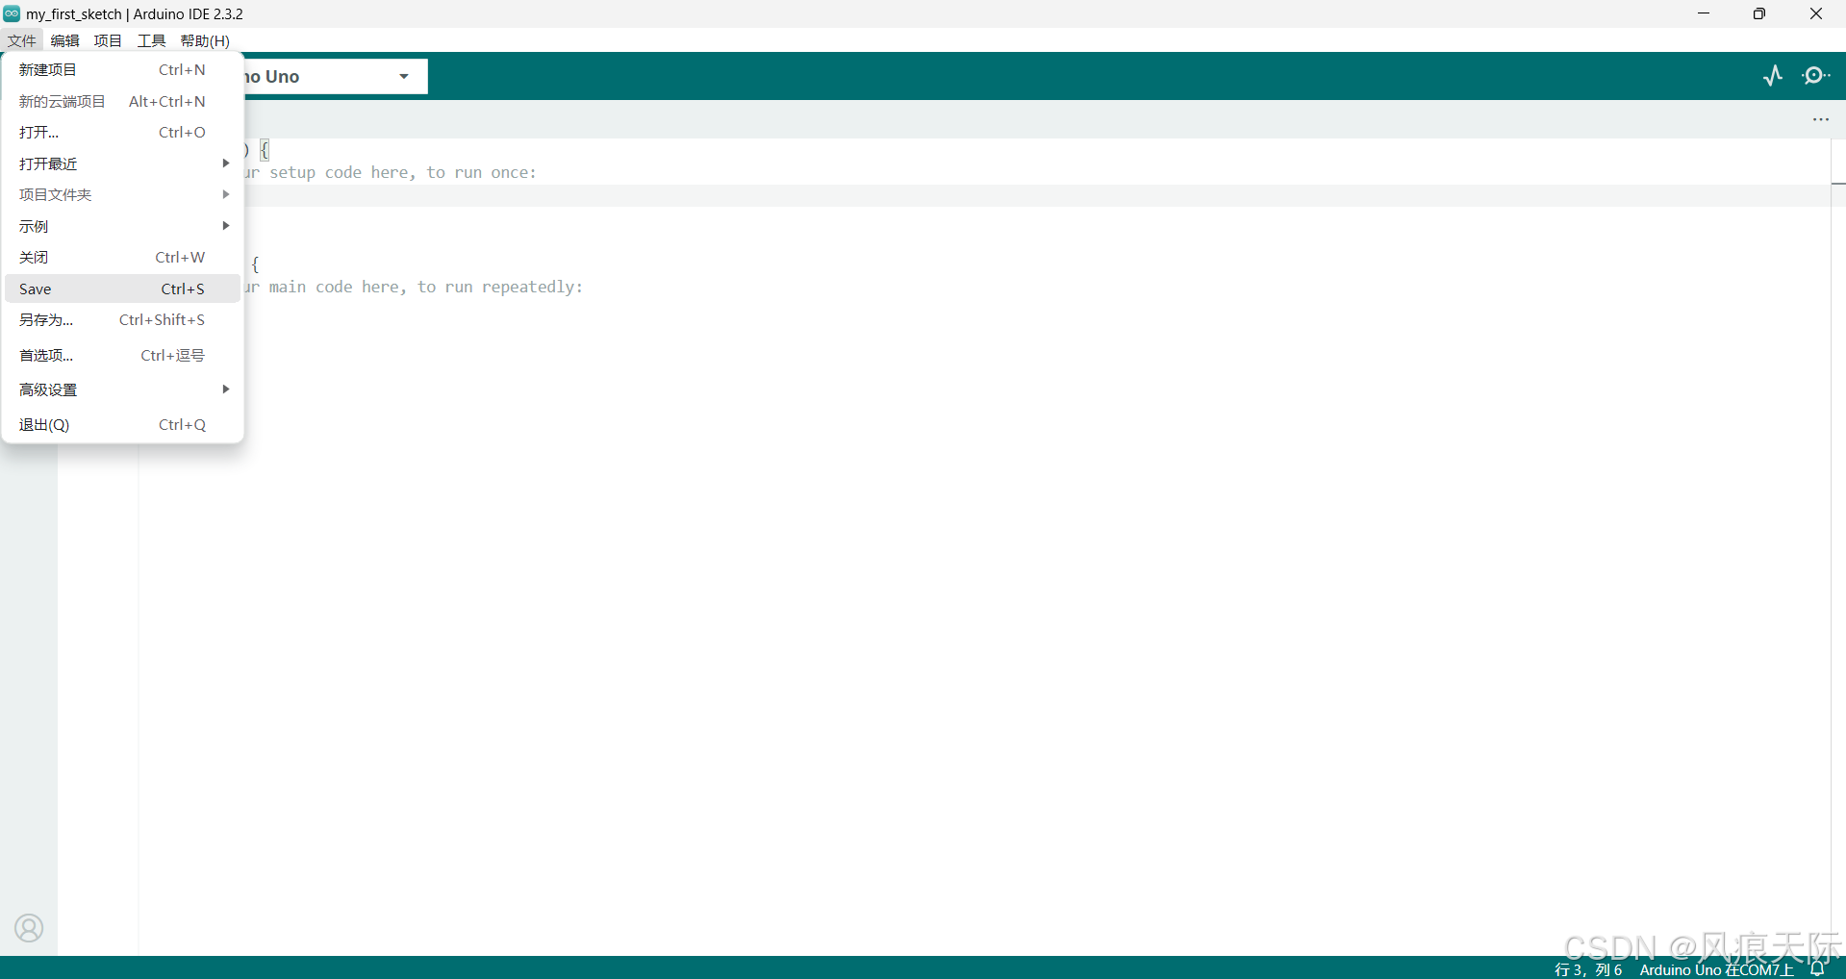The image size is (1846, 979).
Task: Select 打开... menu entry
Action: click(x=122, y=132)
